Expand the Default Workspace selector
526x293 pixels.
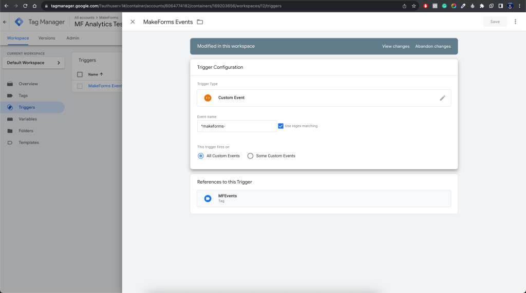[33, 63]
